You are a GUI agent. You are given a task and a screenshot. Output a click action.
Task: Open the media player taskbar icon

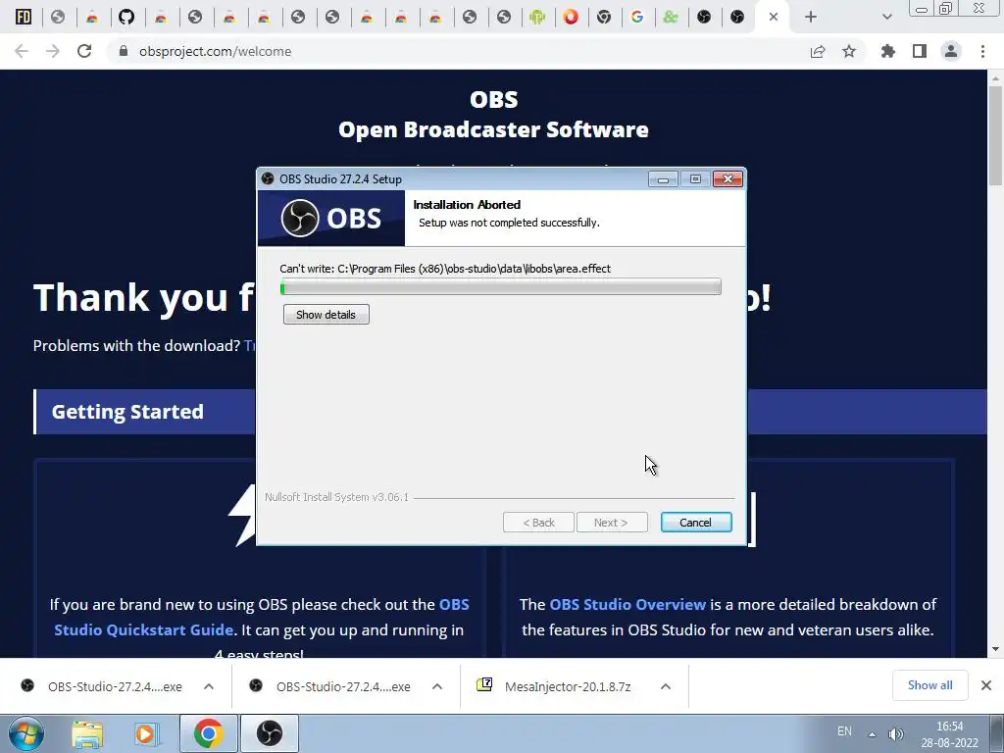tap(146, 733)
